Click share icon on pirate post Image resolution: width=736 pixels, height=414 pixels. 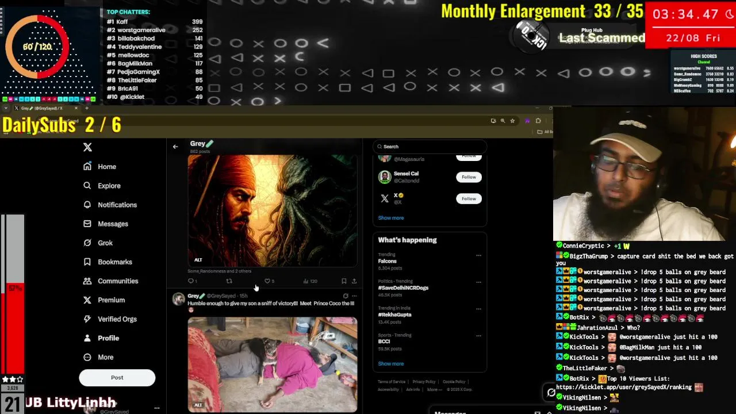point(354,281)
